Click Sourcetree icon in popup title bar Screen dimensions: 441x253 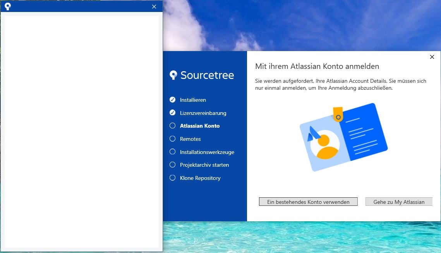coord(8,6)
